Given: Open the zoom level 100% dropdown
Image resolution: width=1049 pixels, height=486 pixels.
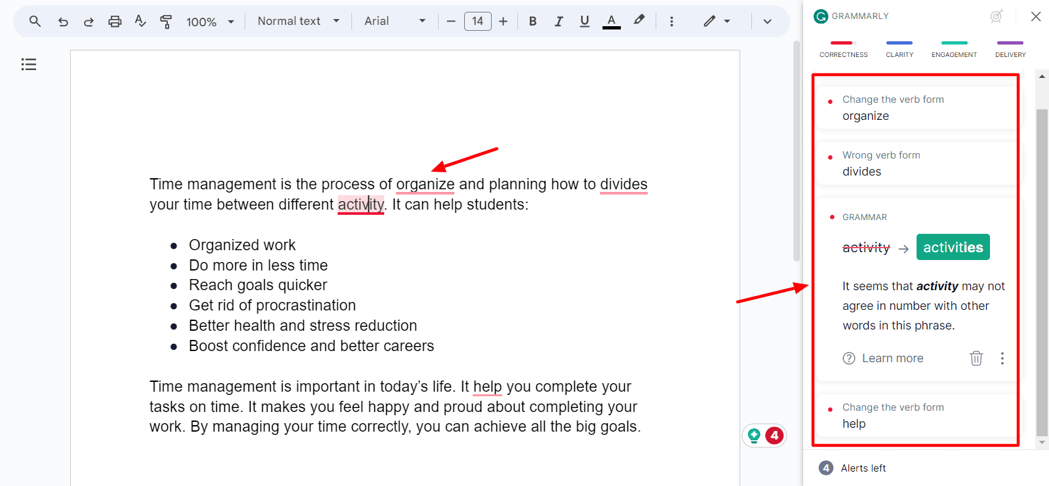Looking at the screenshot, I should 210,22.
